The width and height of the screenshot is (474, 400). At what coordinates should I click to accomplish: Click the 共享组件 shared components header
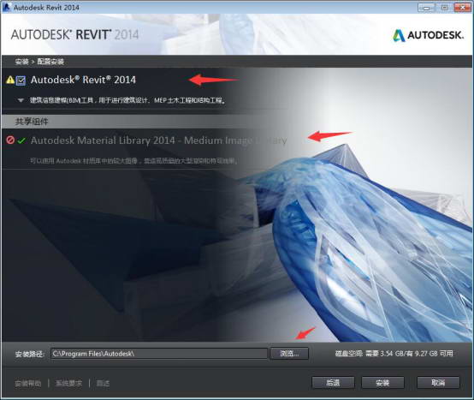click(x=32, y=122)
